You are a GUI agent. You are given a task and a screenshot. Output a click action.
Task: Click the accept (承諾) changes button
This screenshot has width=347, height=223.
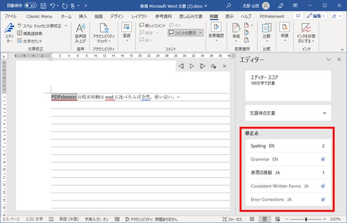click(236, 32)
